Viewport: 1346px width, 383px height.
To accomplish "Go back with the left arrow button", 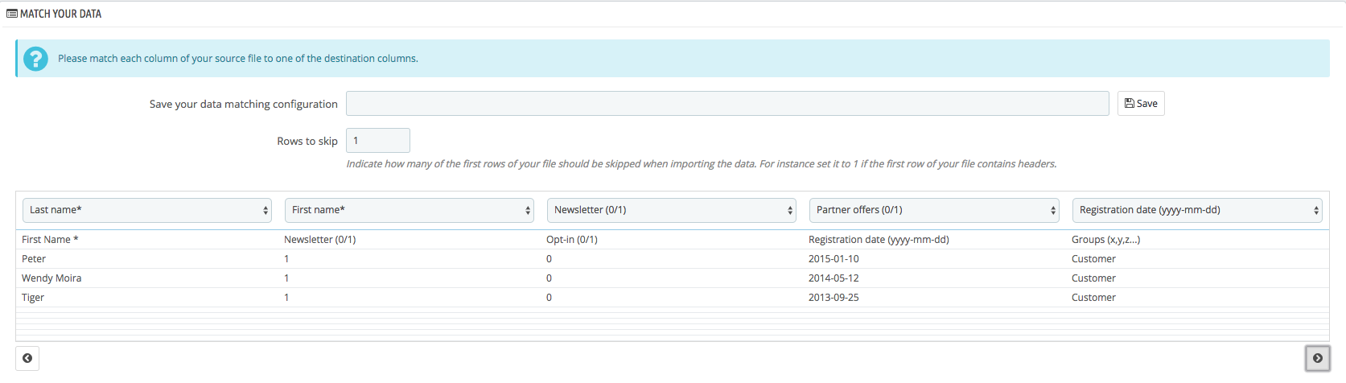I will pos(27,358).
